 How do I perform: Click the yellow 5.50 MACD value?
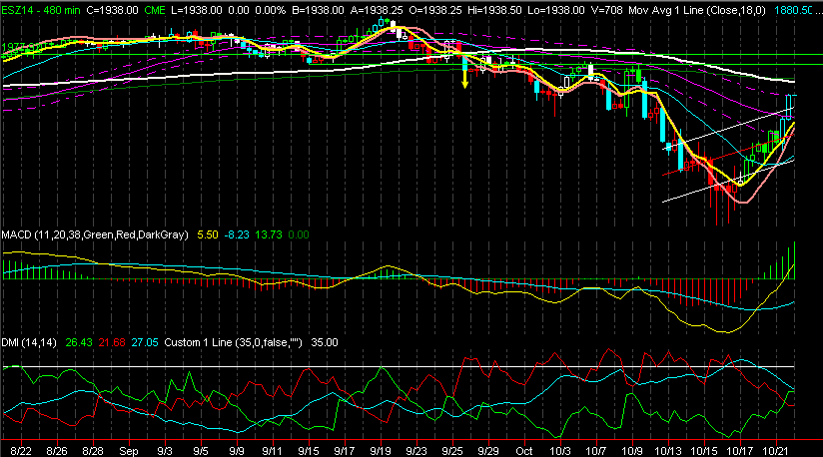[x=208, y=234]
